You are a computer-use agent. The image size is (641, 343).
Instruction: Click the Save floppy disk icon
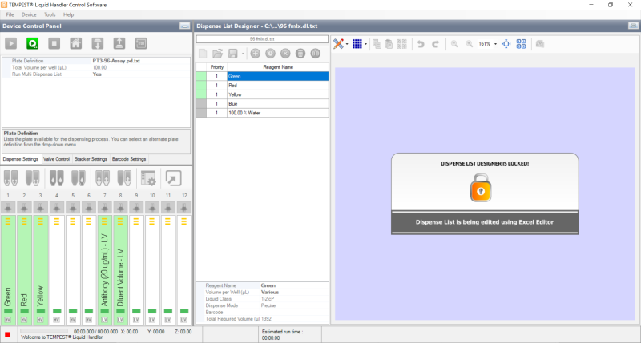pyautogui.click(x=232, y=54)
